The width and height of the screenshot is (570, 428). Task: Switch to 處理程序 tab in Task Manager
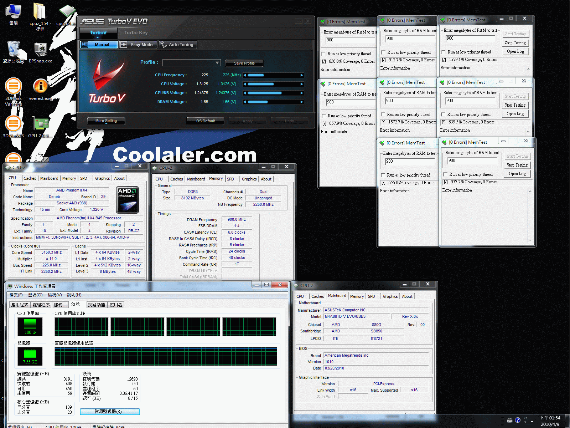[41, 305]
